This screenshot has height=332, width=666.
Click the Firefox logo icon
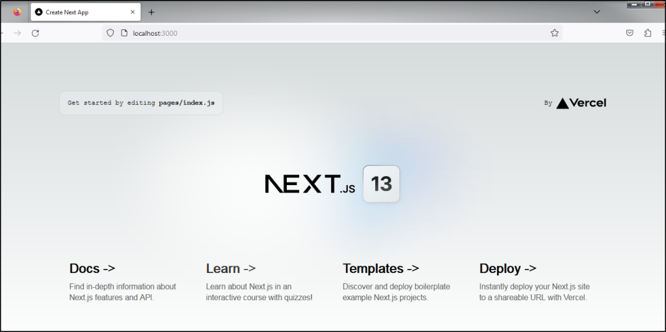point(17,12)
